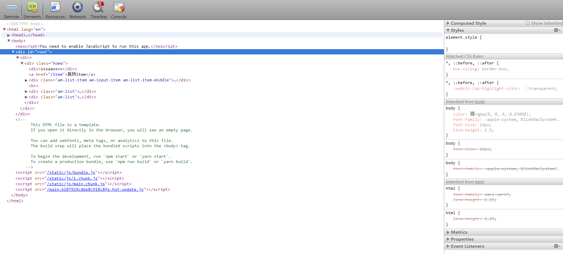Image resolution: width=563 pixels, height=254 pixels.
Task: Click the box-sizing: border-box property
Action: 481,69
